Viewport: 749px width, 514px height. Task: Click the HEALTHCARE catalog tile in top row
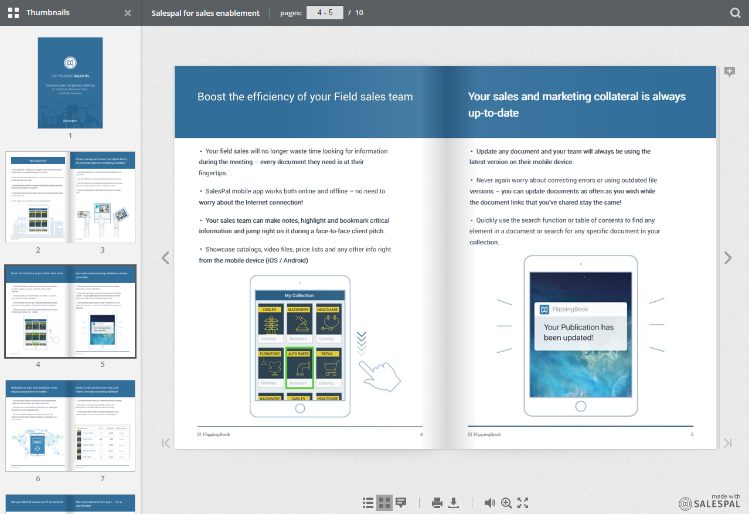pyautogui.click(x=328, y=324)
